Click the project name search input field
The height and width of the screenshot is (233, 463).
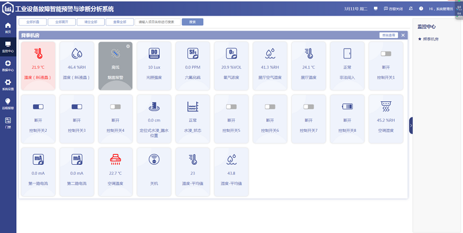pyautogui.click(x=159, y=22)
